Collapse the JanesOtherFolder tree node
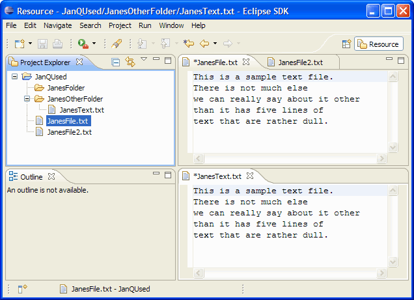Image resolution: width=414 pixels, height=300 pixels. point(27,99)
